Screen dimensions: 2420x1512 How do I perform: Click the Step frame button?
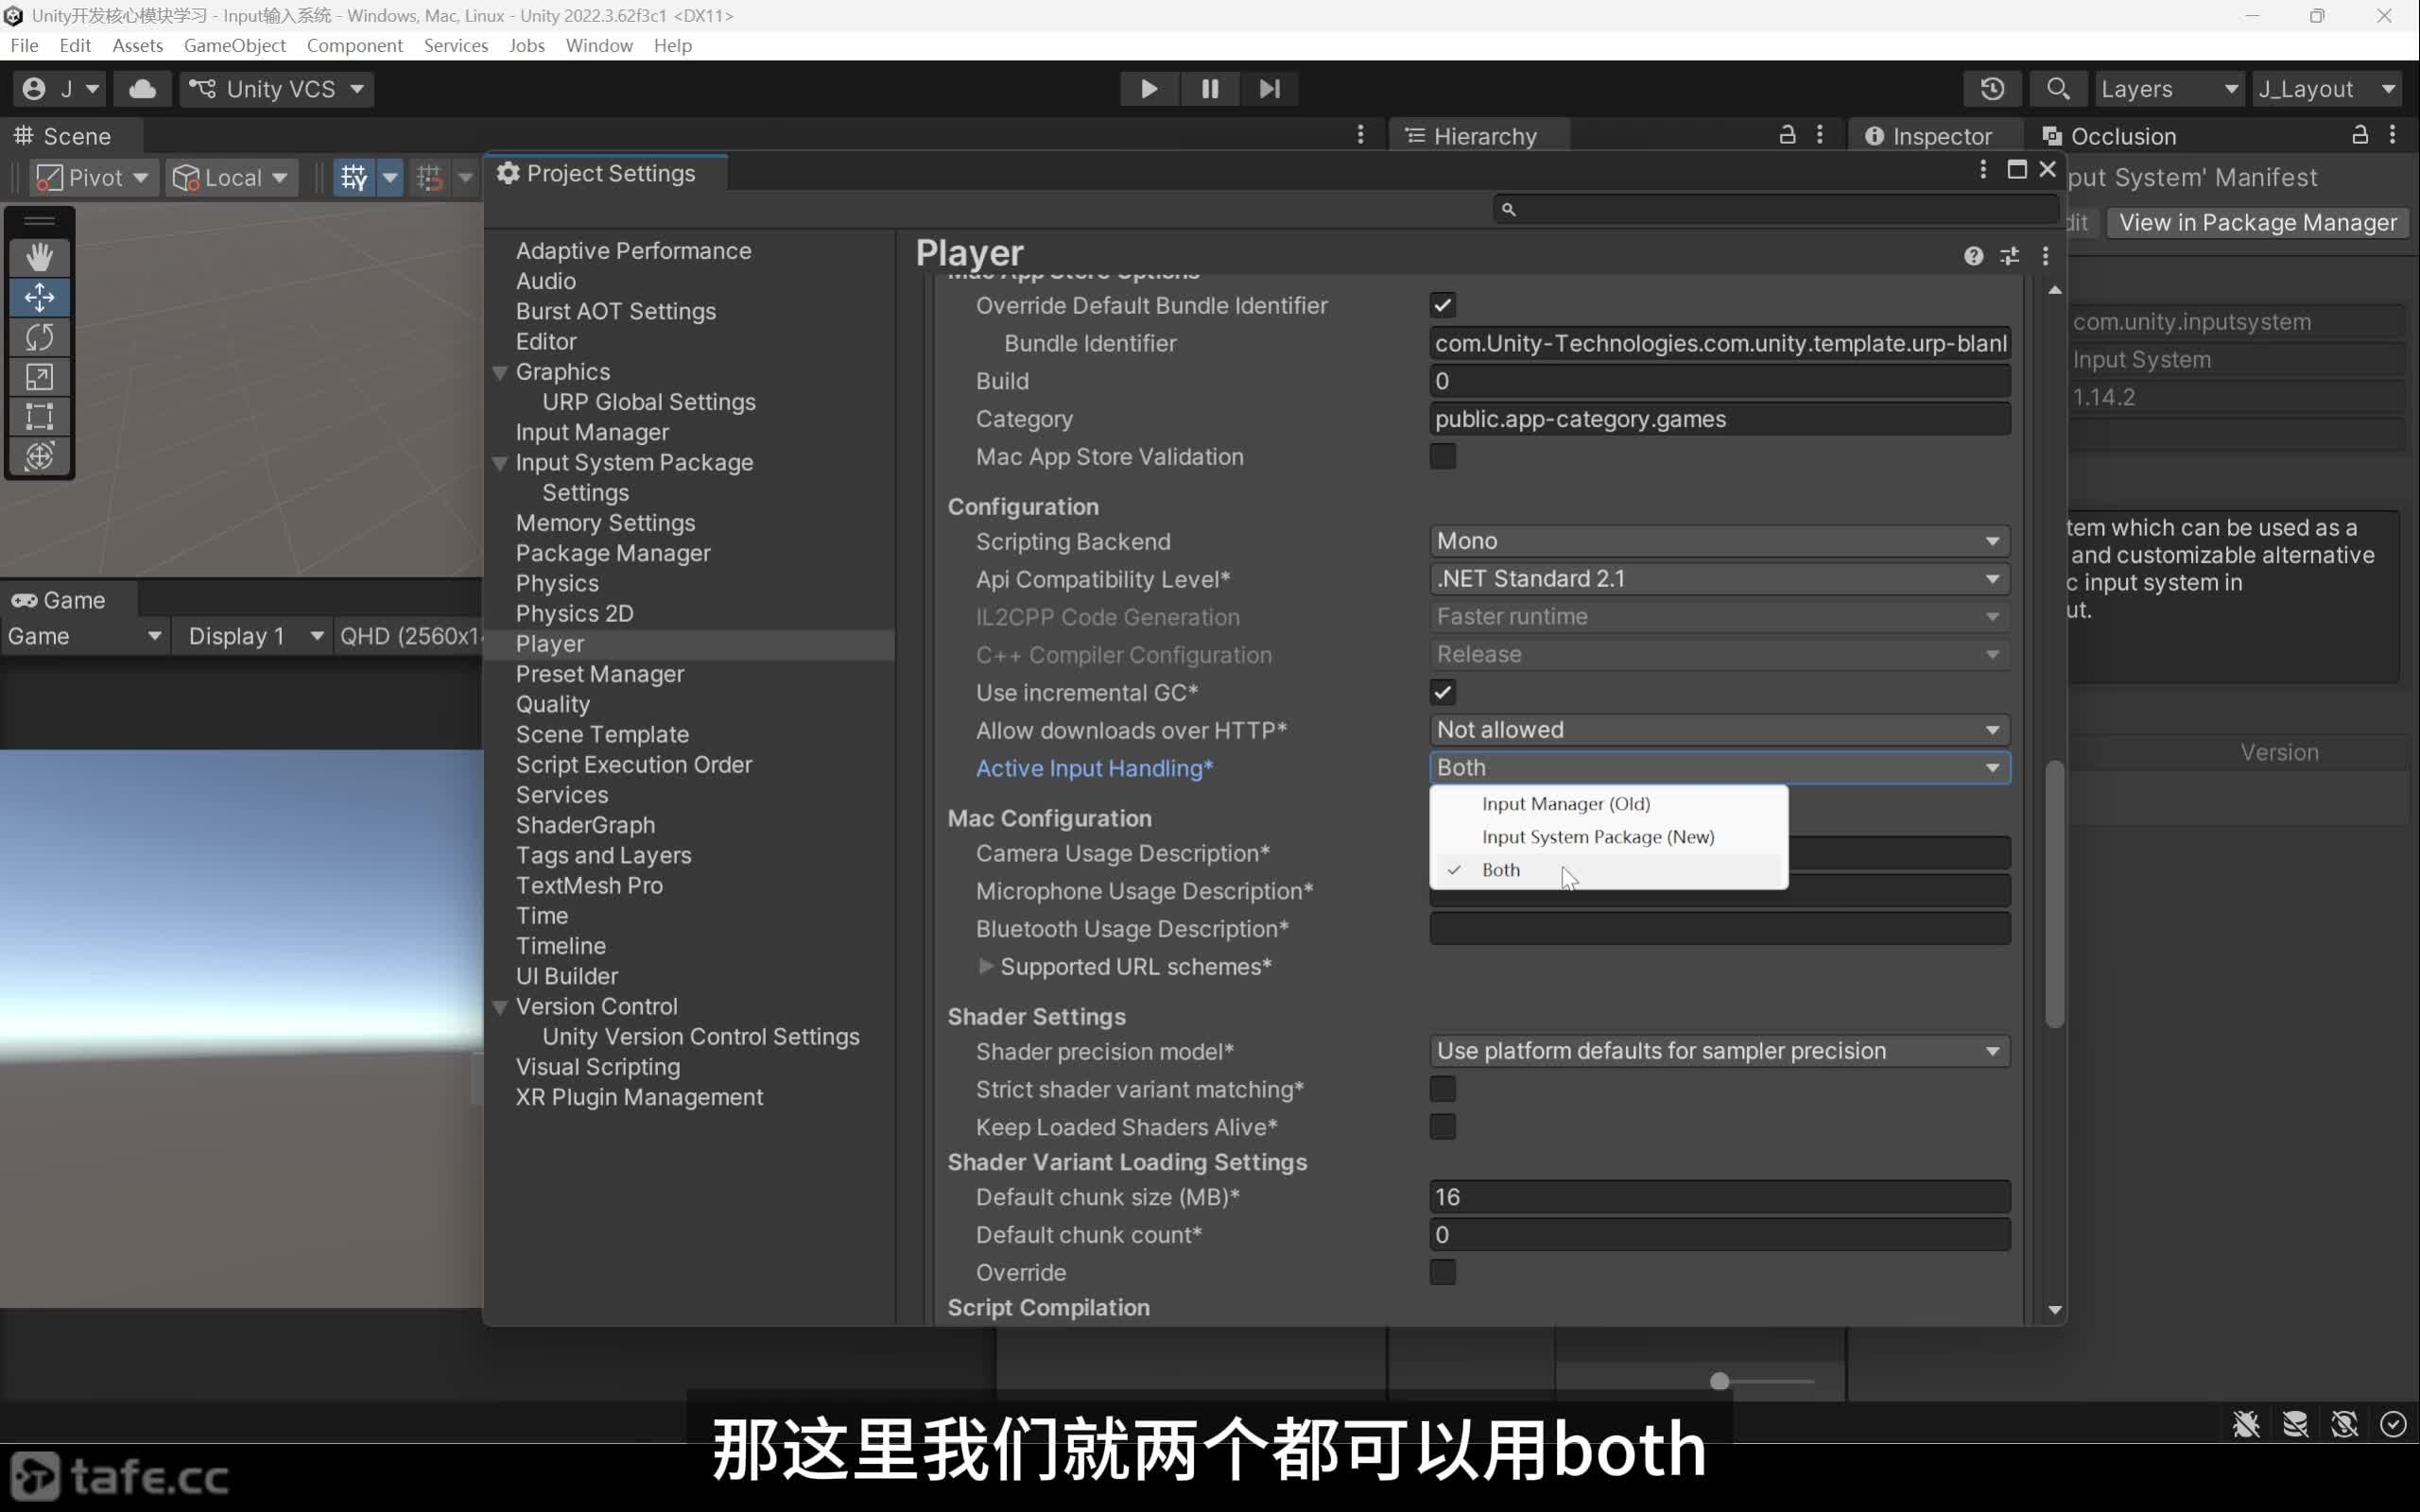(x=1269, y=89)
